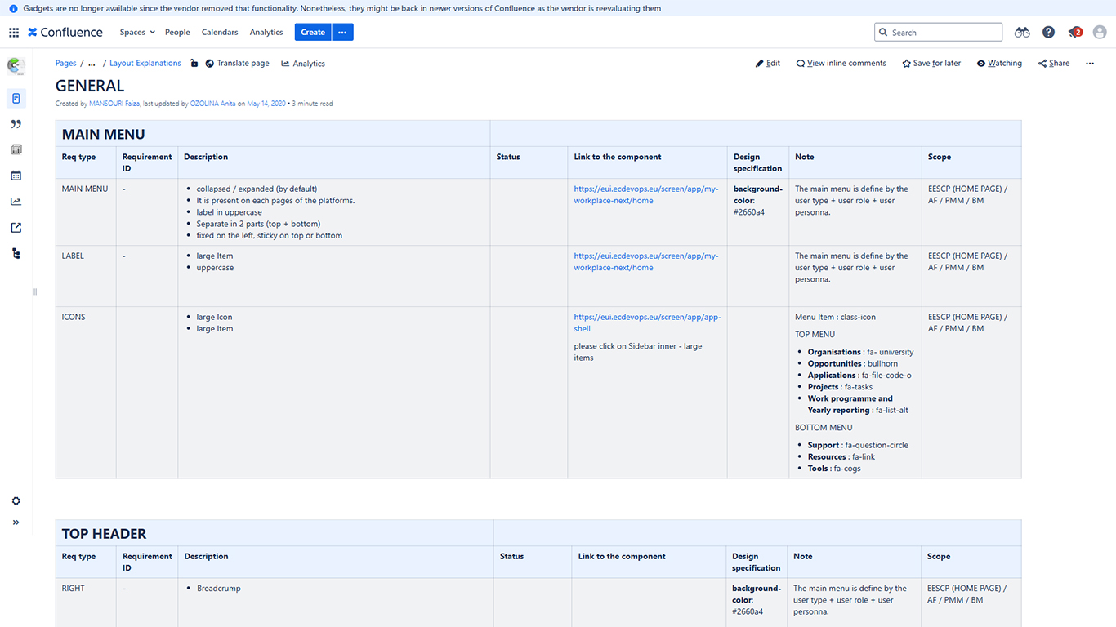Open the Spaces dropdown menu
This screenshot has height=627, width=1116.
pos(137,33)
